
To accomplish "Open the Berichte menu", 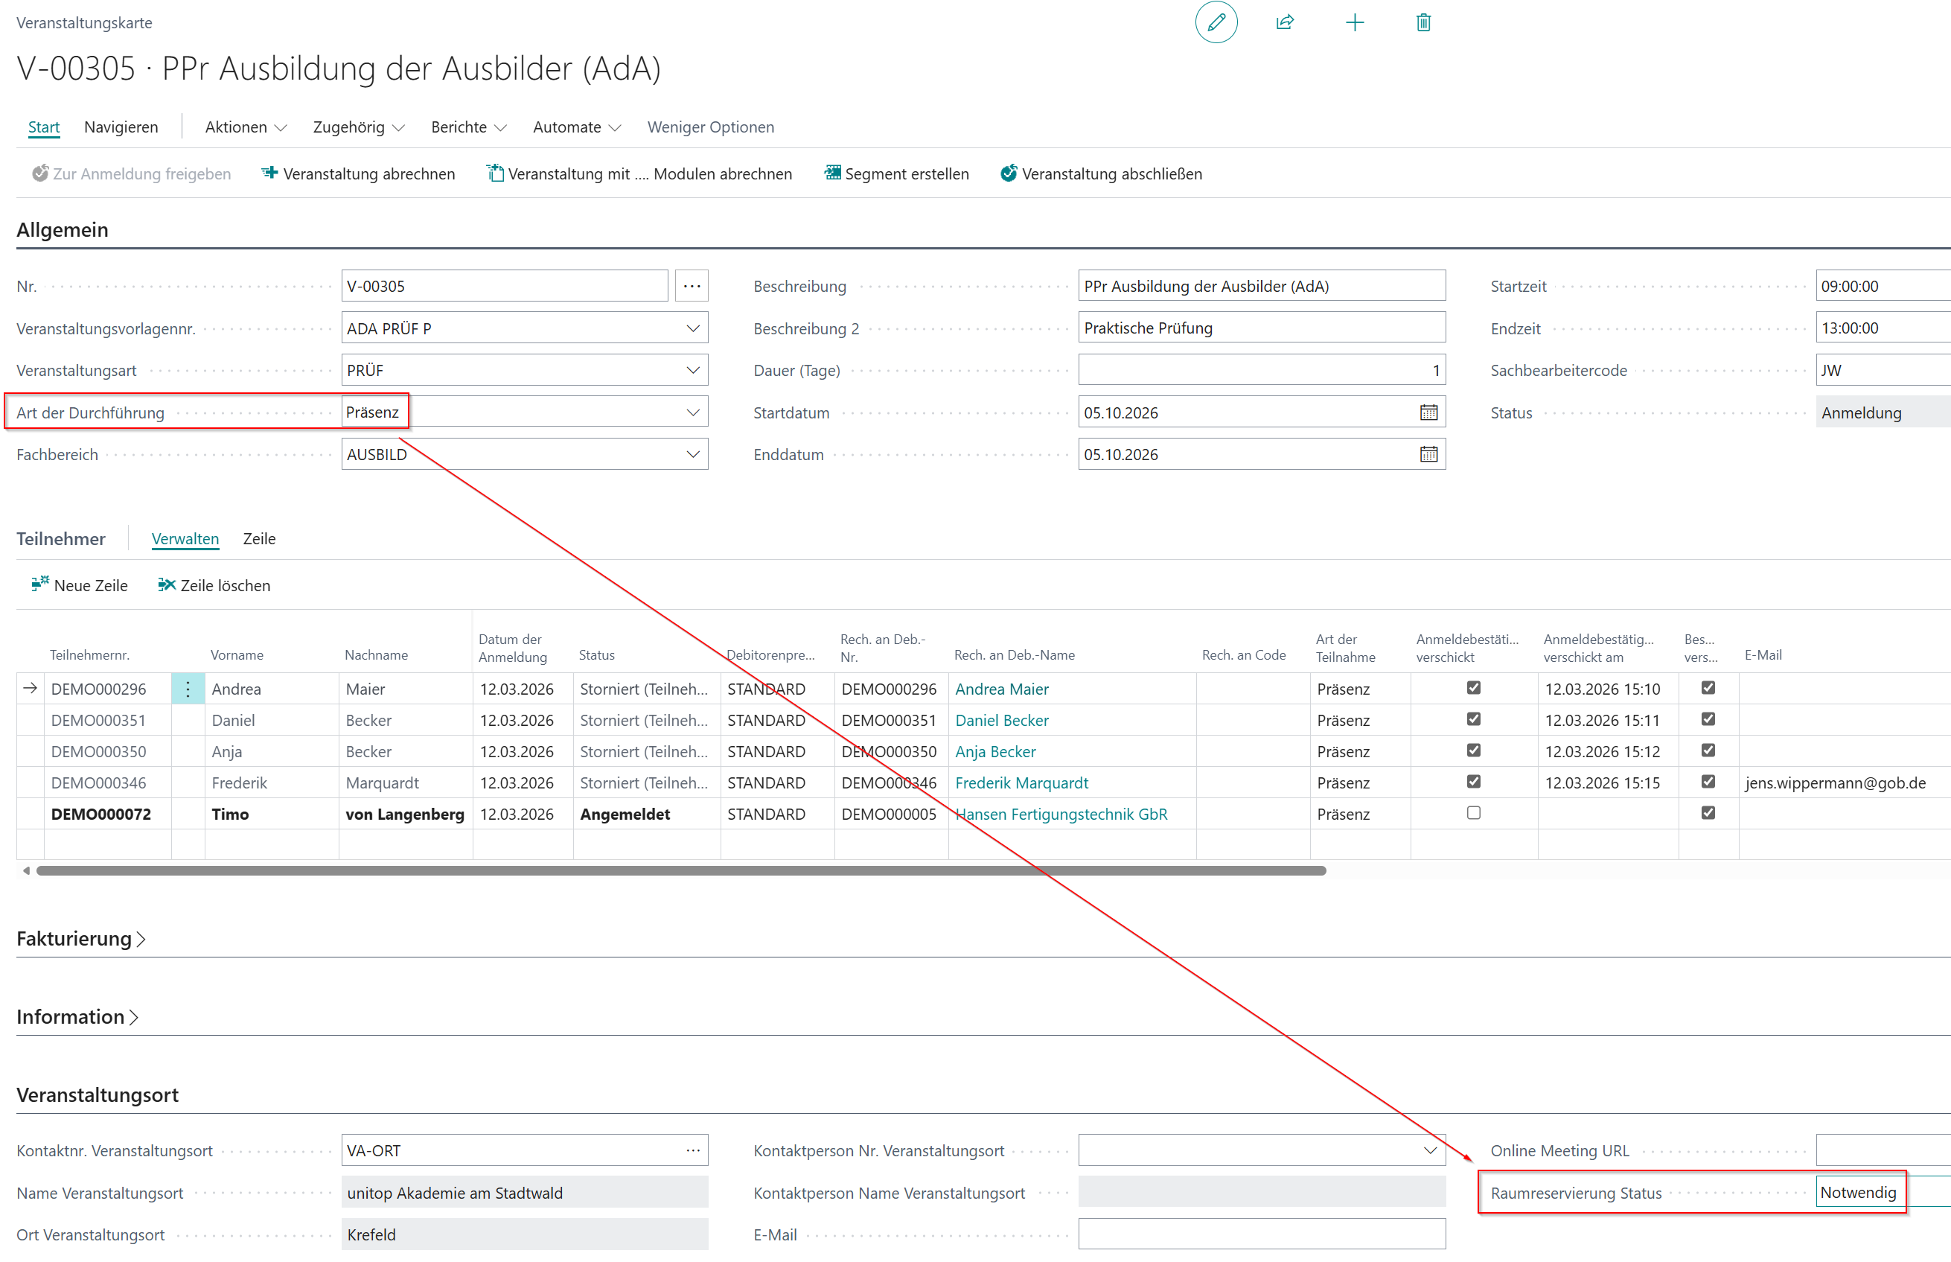I will point(468,127).
